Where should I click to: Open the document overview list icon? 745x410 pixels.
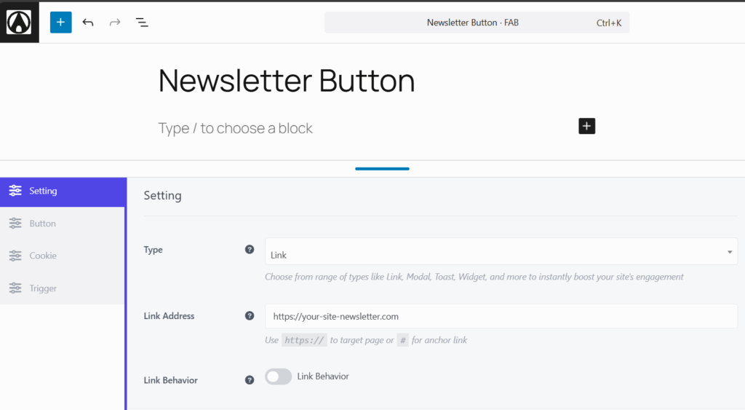(x=142, y=23)
